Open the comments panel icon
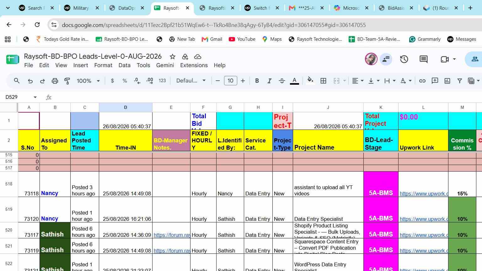This screenshot has height=271, width=482. click(424, 59)
